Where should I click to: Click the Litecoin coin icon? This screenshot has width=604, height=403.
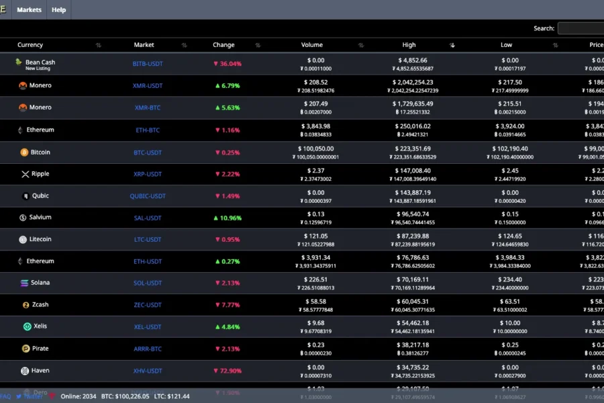23,240
